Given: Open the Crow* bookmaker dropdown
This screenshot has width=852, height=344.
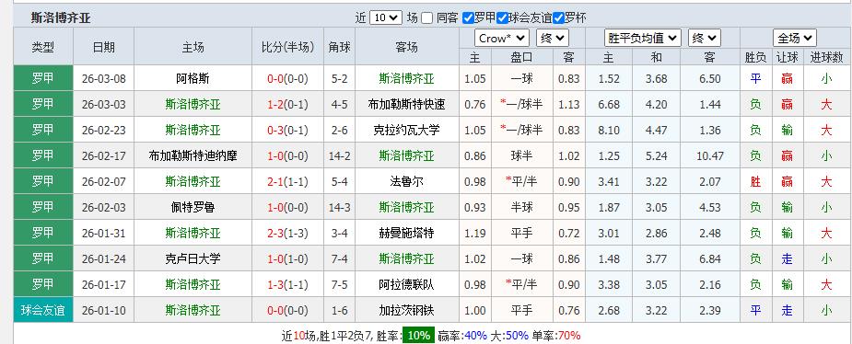Looking at the screenshot, I should coord(502,39).
